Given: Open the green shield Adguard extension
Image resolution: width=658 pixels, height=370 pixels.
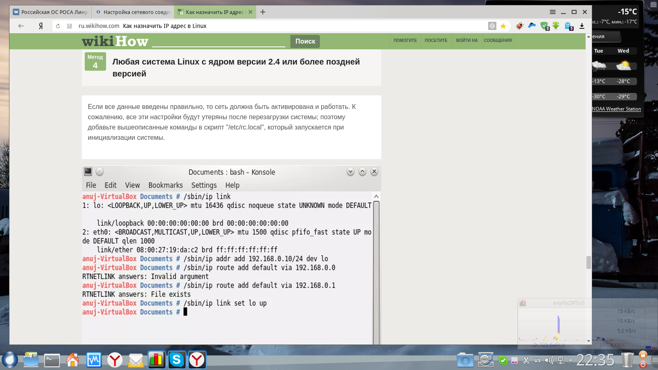Looking at the screenshot, I should (x=544, y=26).
